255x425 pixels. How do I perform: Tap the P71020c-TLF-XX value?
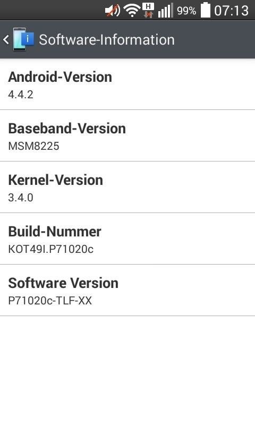coord(50,301)
